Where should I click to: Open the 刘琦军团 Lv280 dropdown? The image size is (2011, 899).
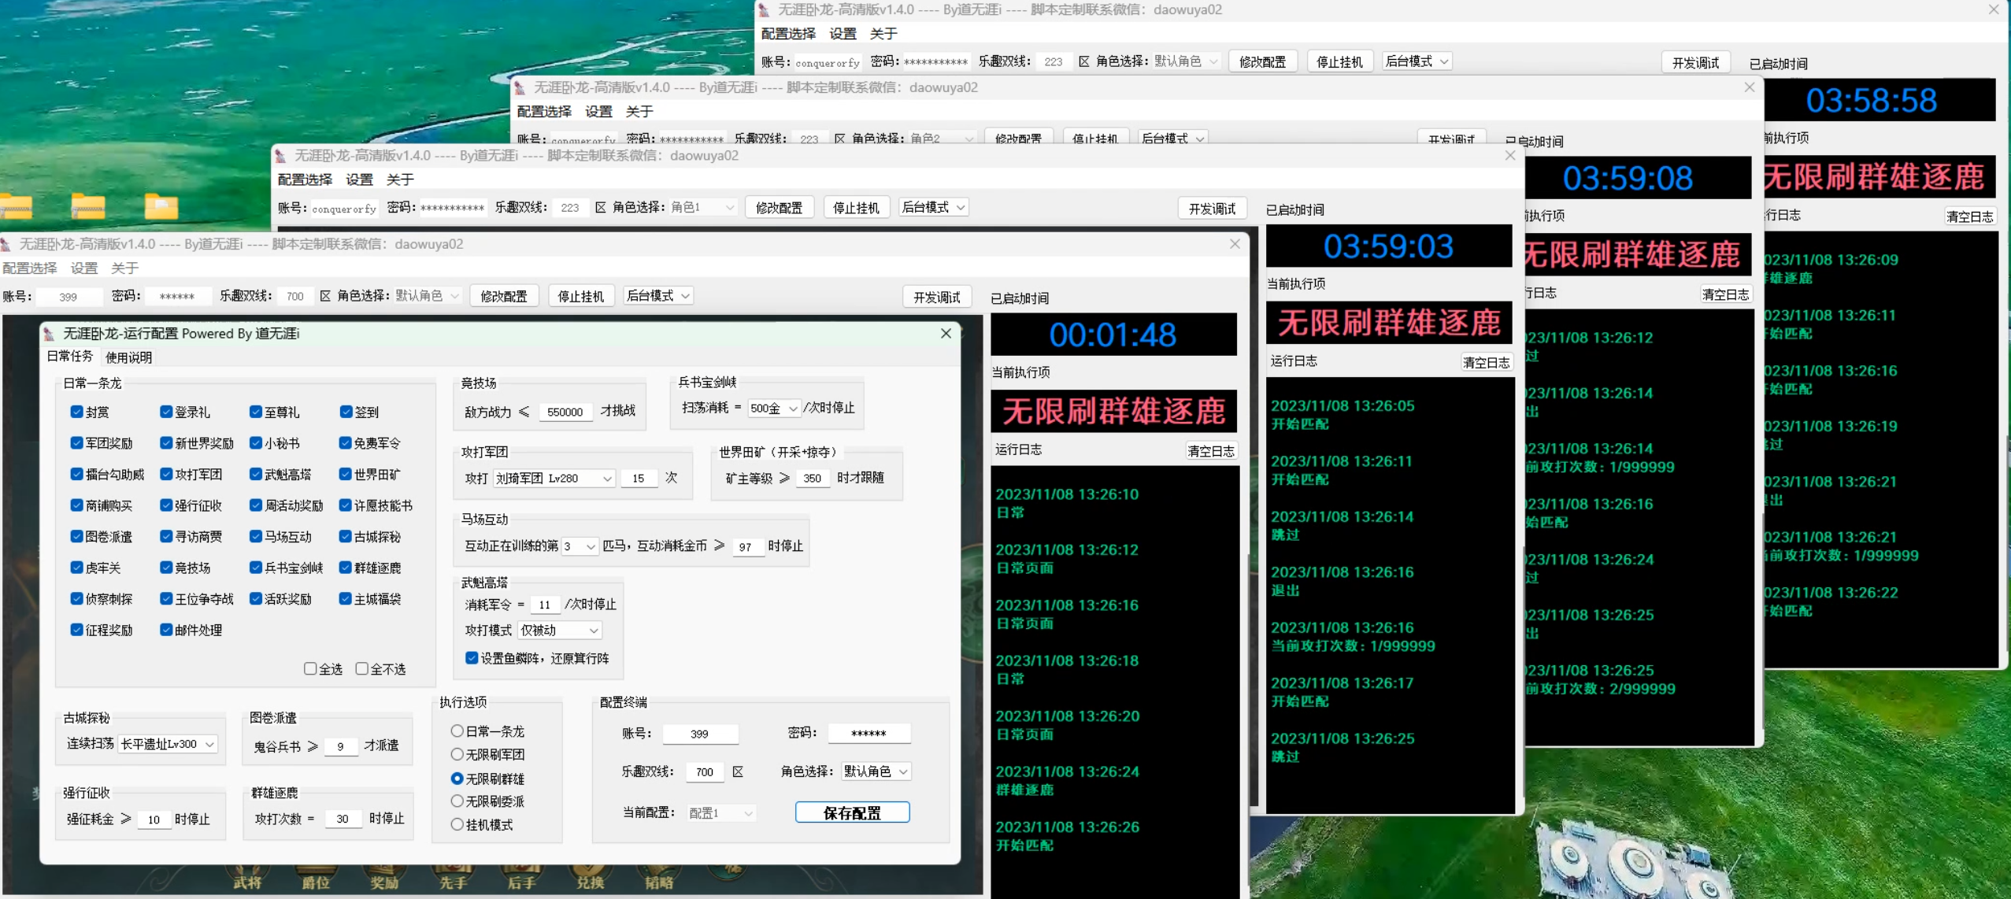click(554, 478)
